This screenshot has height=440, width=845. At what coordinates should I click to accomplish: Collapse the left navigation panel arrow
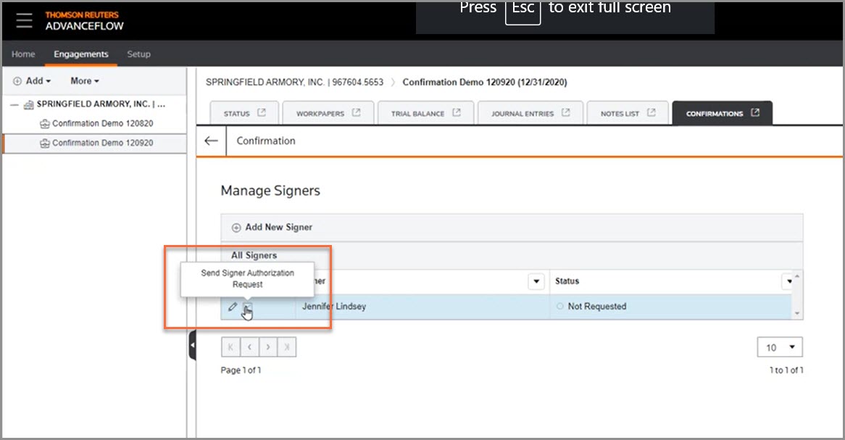pyautogui.click(x=192, y=345)
